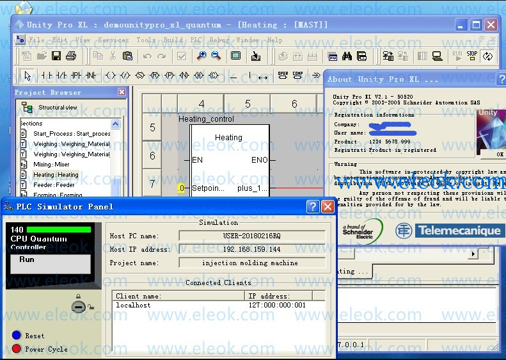Click the Run status display on simulator
The width and height of the screenshot is (506, 360).
pyautogui.click(x=51, y=264)
